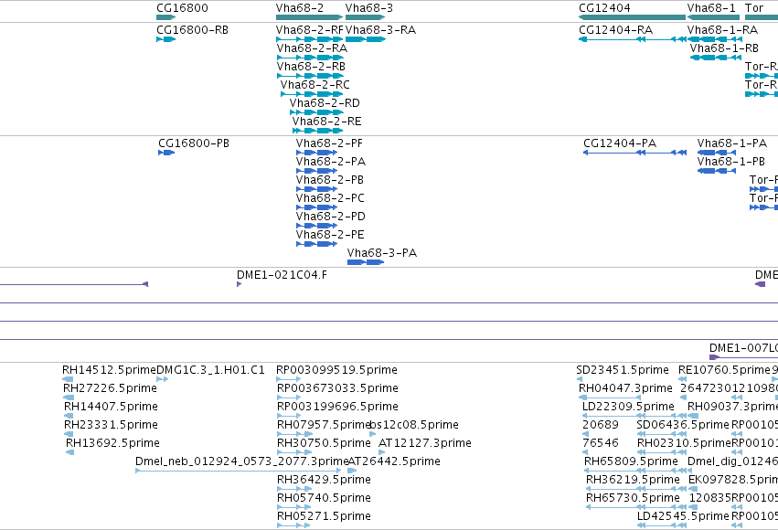The height and width of the screenshot is (530, 778).
Task: Select the Vha68-2-PE protein label
Action: [x=330, y=235]
